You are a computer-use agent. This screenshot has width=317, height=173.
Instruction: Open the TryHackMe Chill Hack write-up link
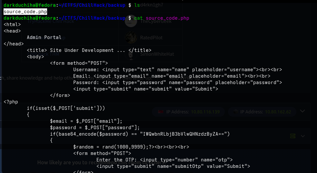pyautogui.click(x=51, y=21)
